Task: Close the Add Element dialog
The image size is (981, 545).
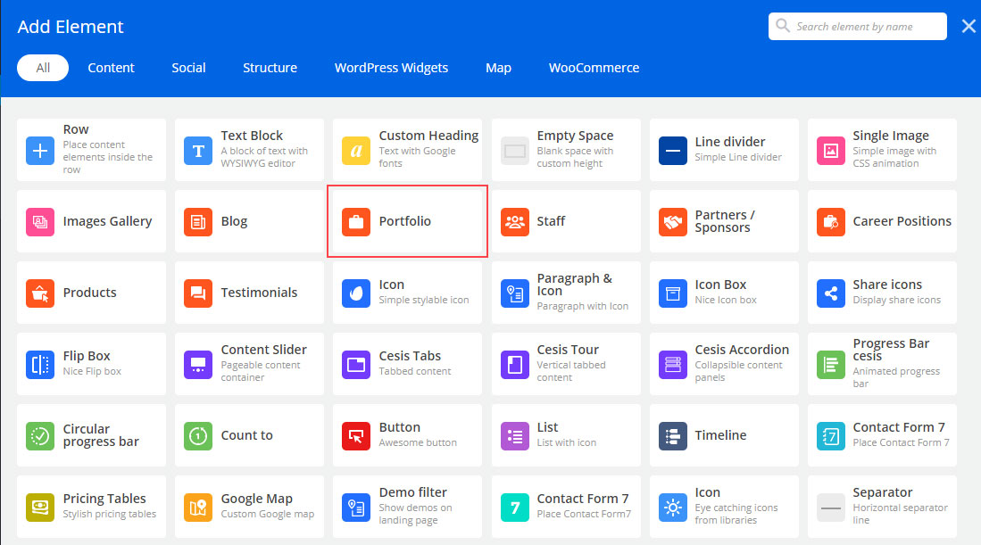Action: [969, 27]
